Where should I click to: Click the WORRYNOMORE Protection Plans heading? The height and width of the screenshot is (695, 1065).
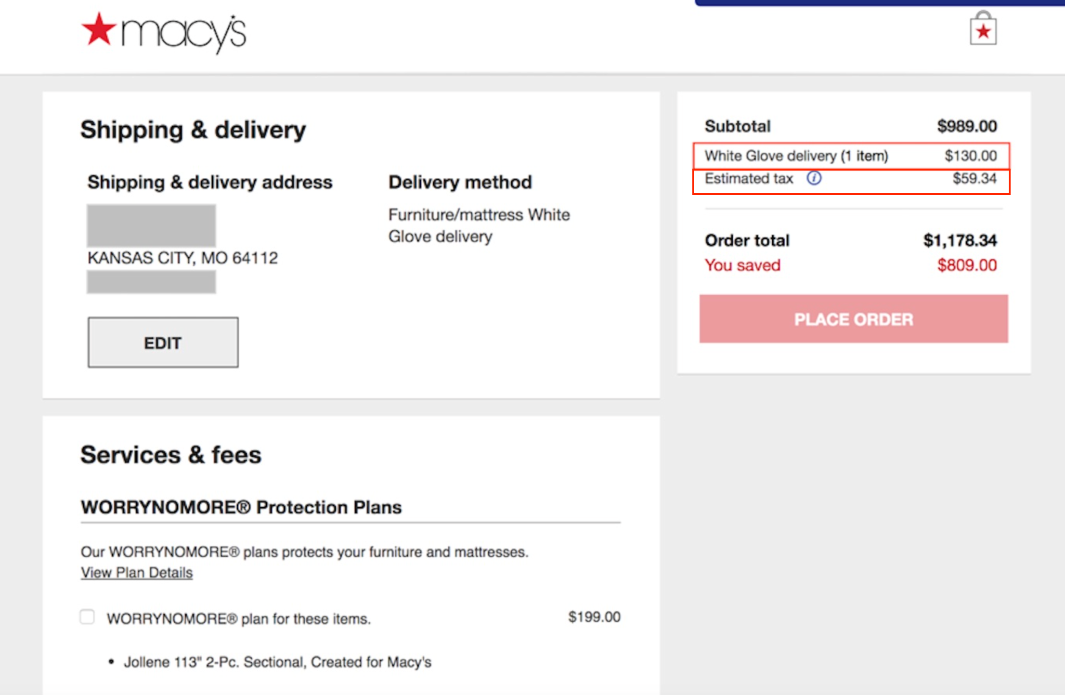click(241, 507)
